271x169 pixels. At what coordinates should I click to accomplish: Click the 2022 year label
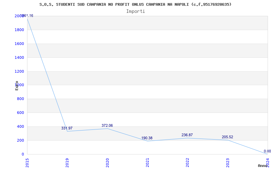tap(188, 163)
